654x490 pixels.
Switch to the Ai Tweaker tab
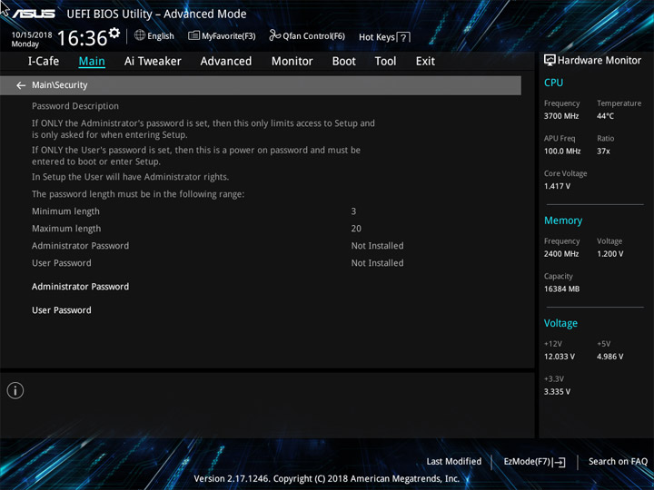pyautogui.click(x=153, y=62)
